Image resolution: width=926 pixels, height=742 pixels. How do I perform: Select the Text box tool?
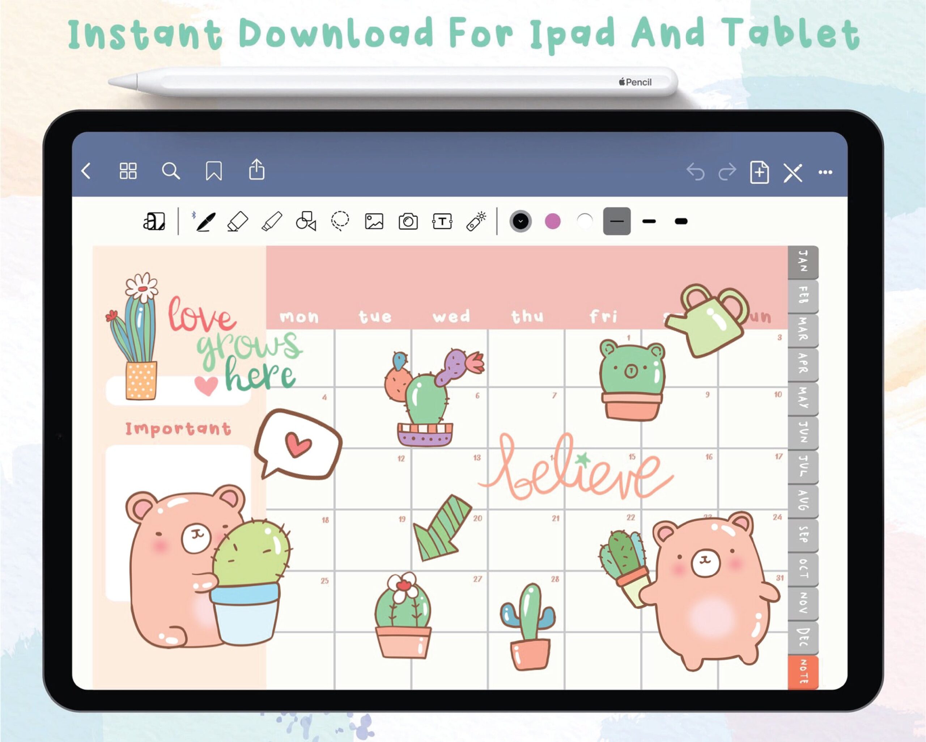click(442, 222)
